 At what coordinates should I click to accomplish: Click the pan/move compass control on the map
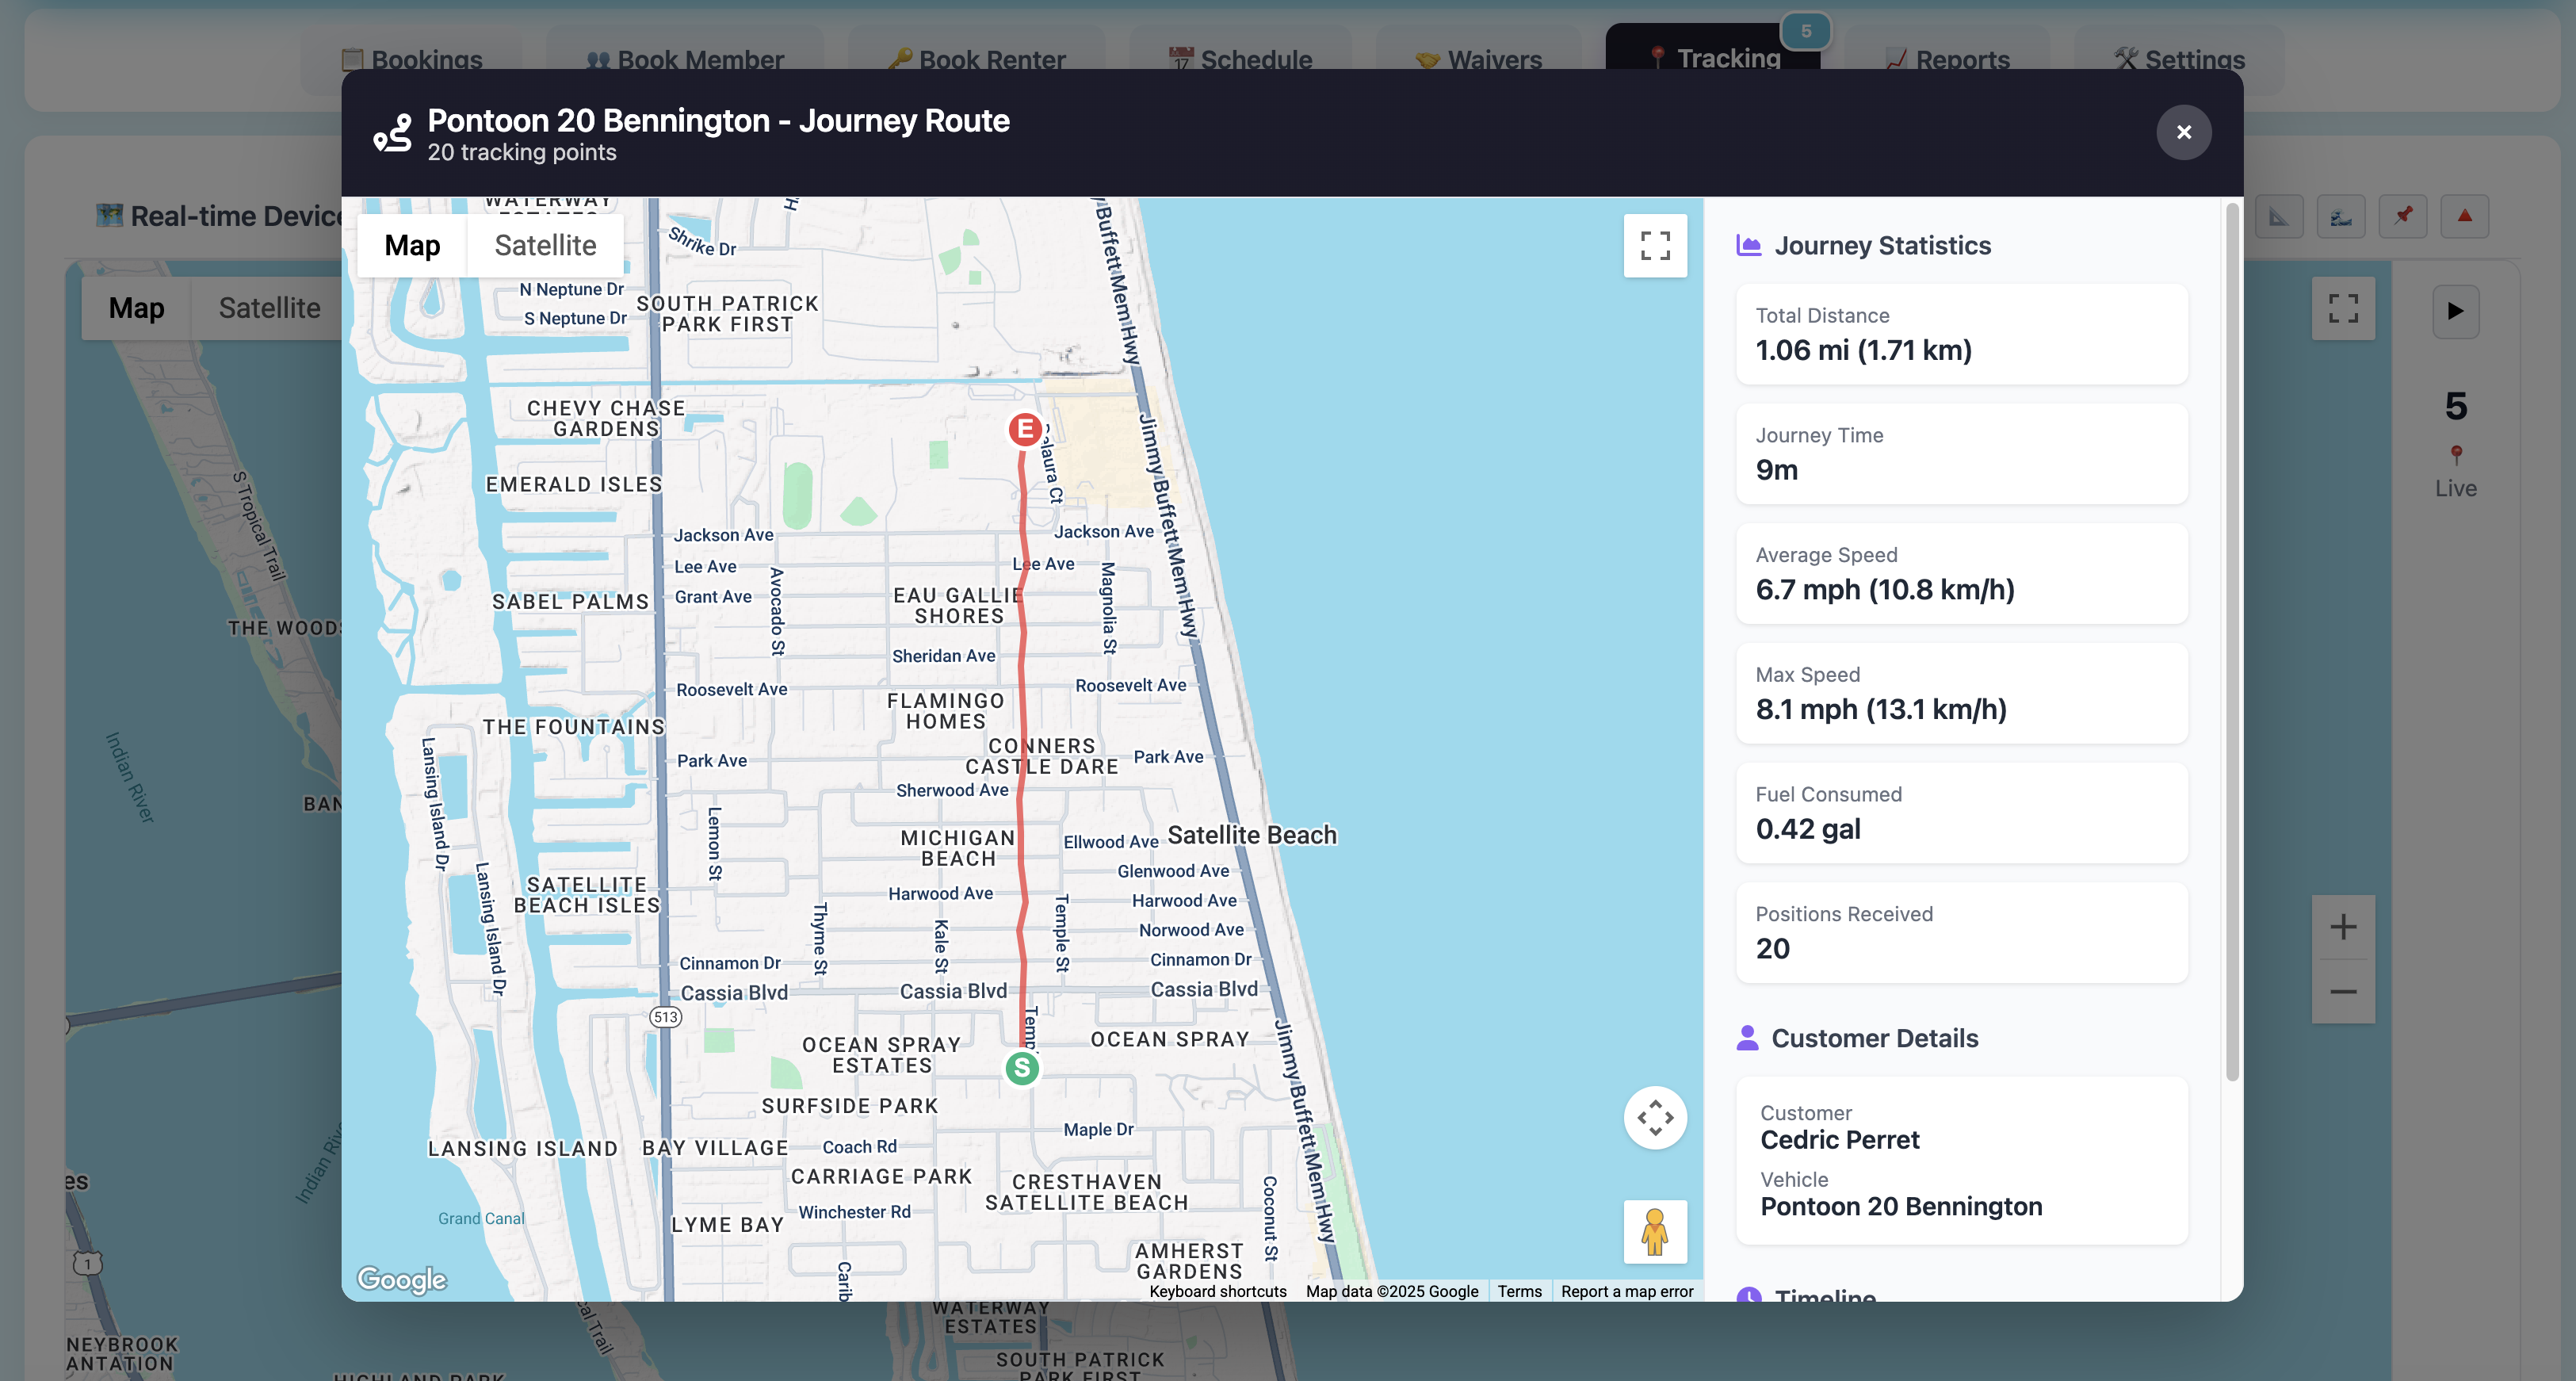point(1655,1117)
